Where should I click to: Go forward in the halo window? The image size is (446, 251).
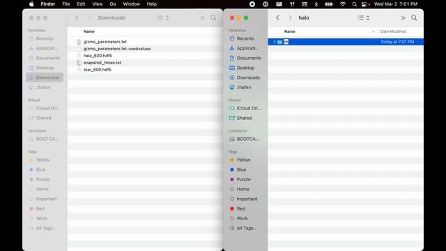(290, 17)
